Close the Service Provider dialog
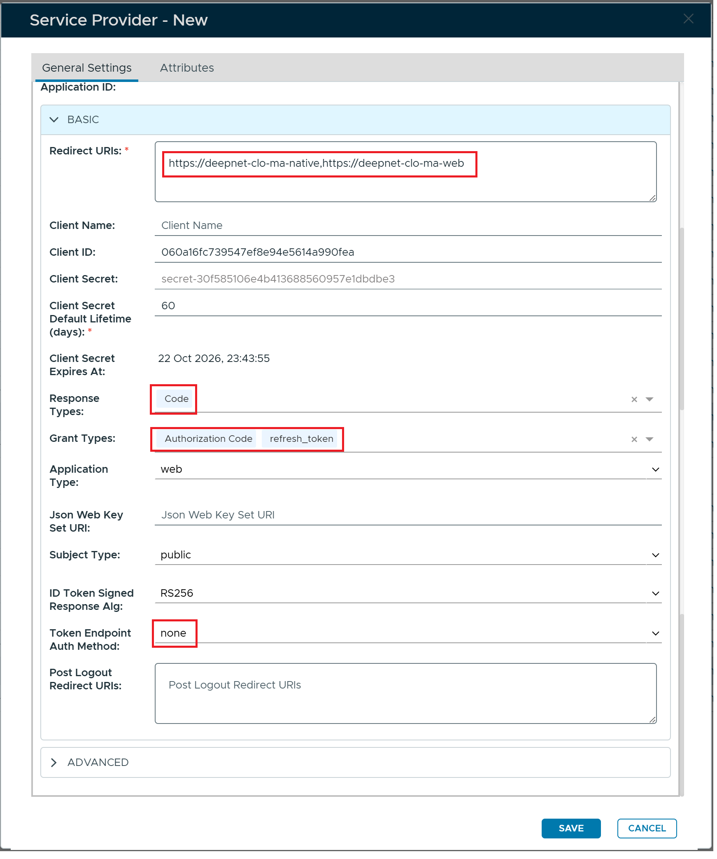This screenshot has height=859, width=717. pyautogui.click(x=689, y=19)
